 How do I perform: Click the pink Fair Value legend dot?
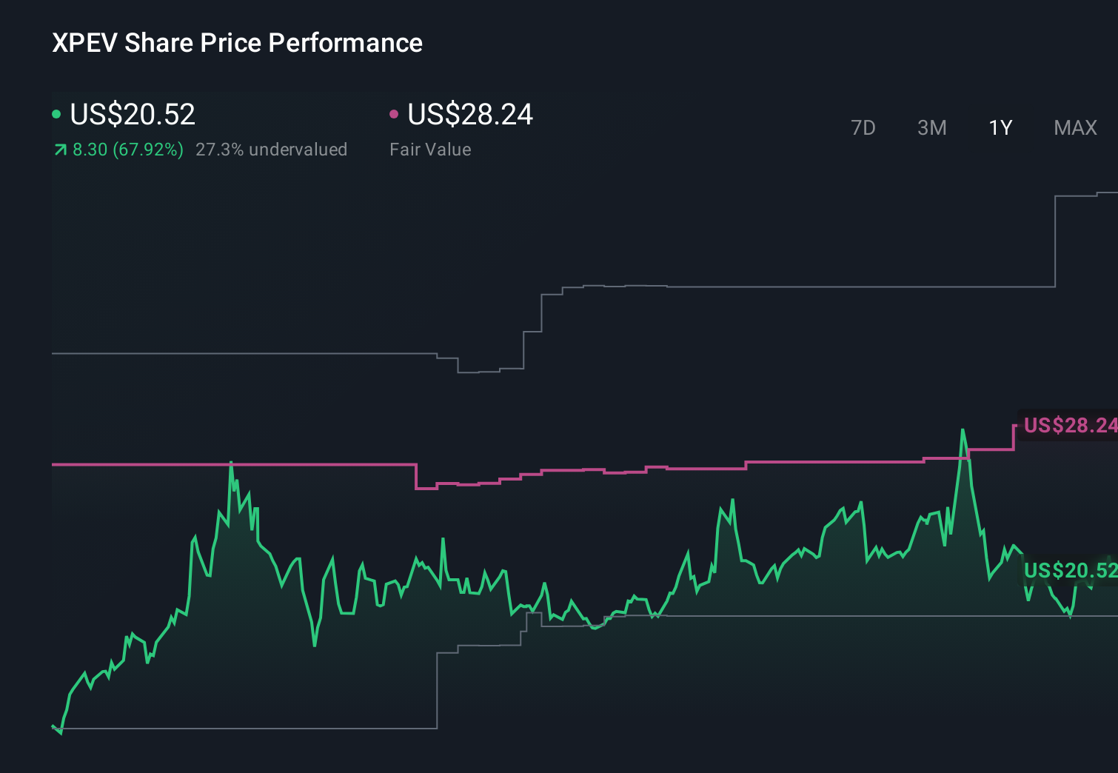pyautogui.click(x=394, y=114)
